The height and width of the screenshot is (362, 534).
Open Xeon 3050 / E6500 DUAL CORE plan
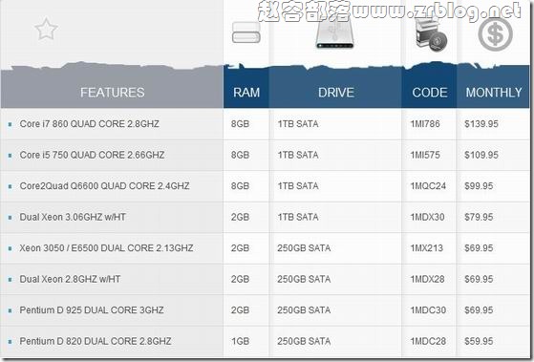106,248
